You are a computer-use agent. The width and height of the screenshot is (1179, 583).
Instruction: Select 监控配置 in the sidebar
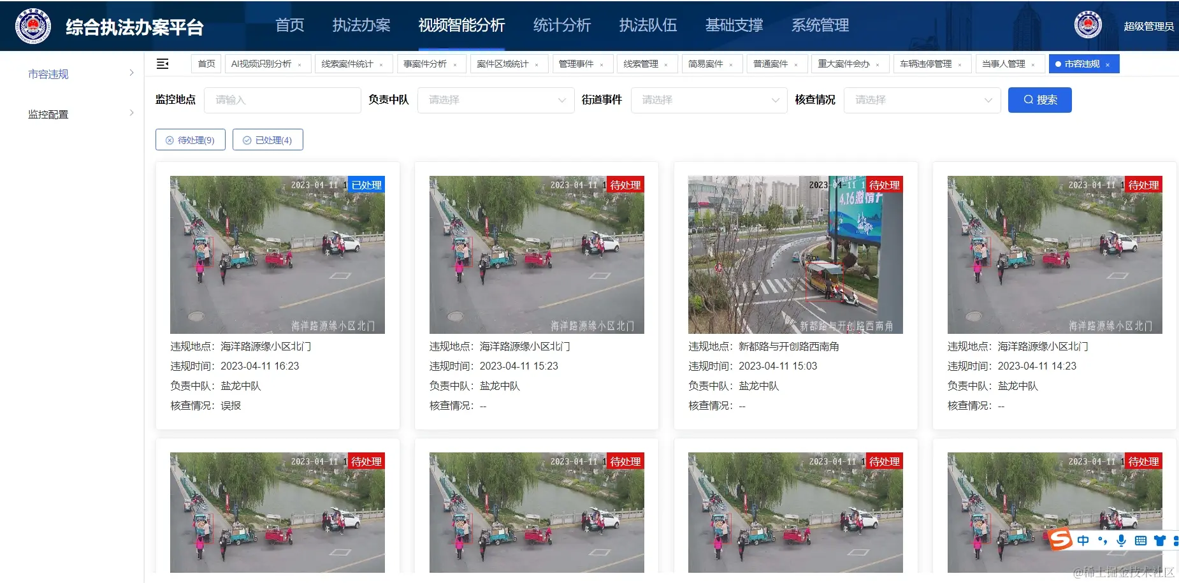(x=48, y=114)
